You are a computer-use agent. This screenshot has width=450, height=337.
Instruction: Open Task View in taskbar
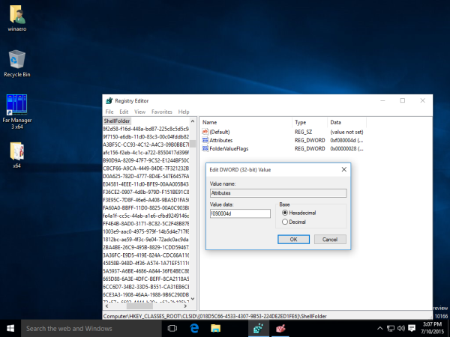tap(172, 329)
